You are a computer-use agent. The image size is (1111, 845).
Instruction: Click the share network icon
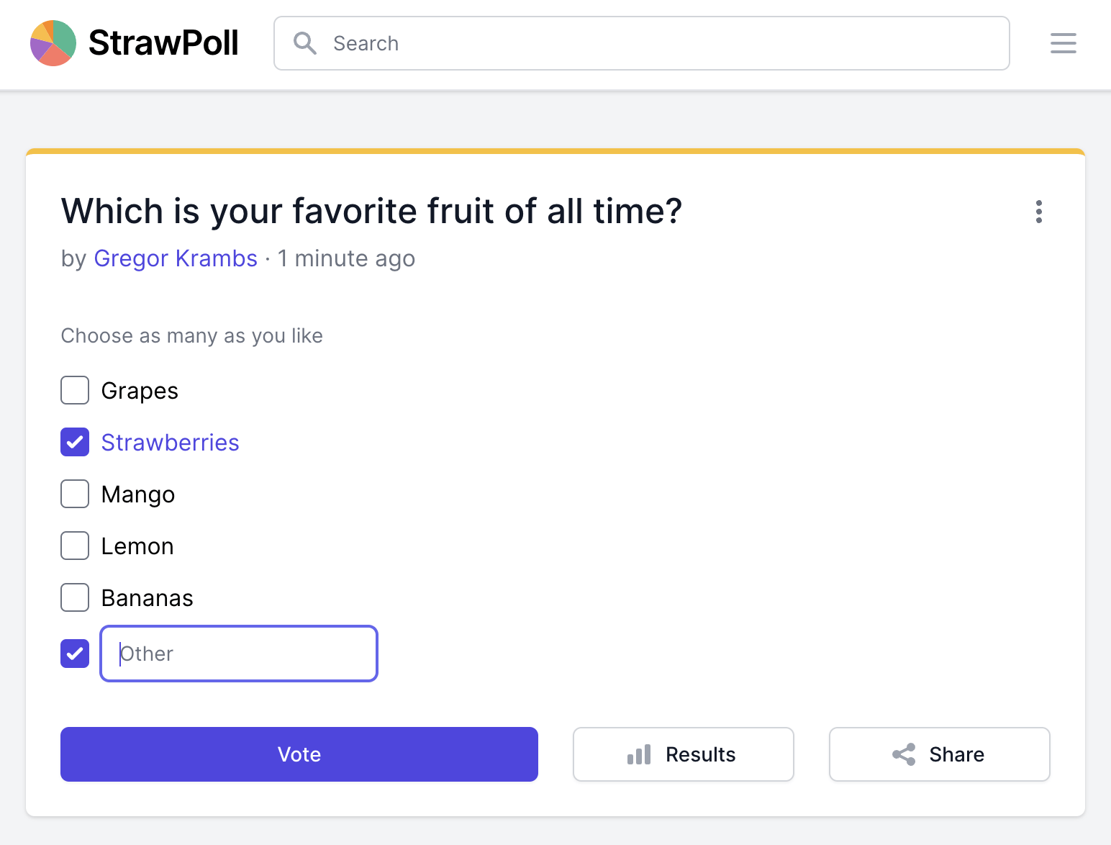click(902, 754)
